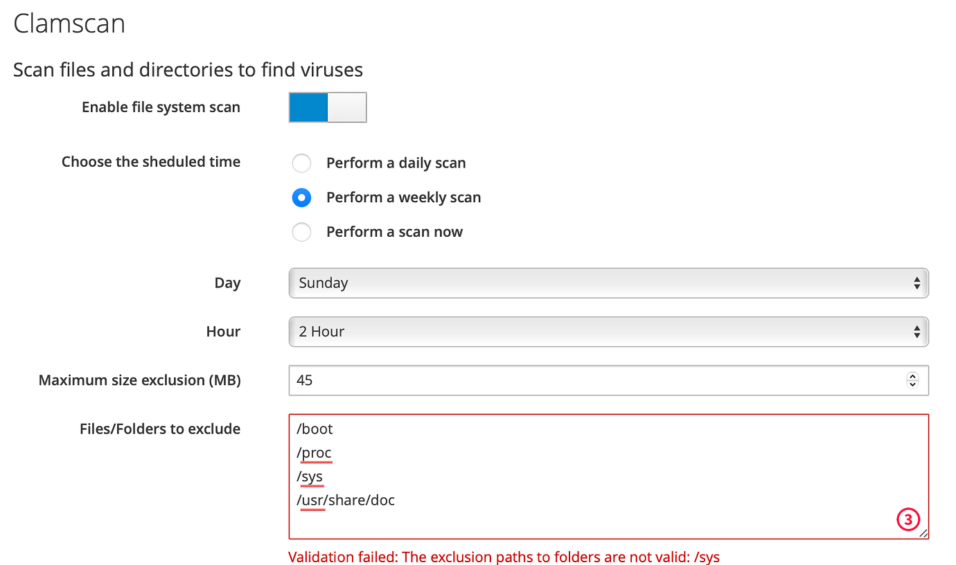Open the Hour selector showing 2 Hour

point(608,332)
